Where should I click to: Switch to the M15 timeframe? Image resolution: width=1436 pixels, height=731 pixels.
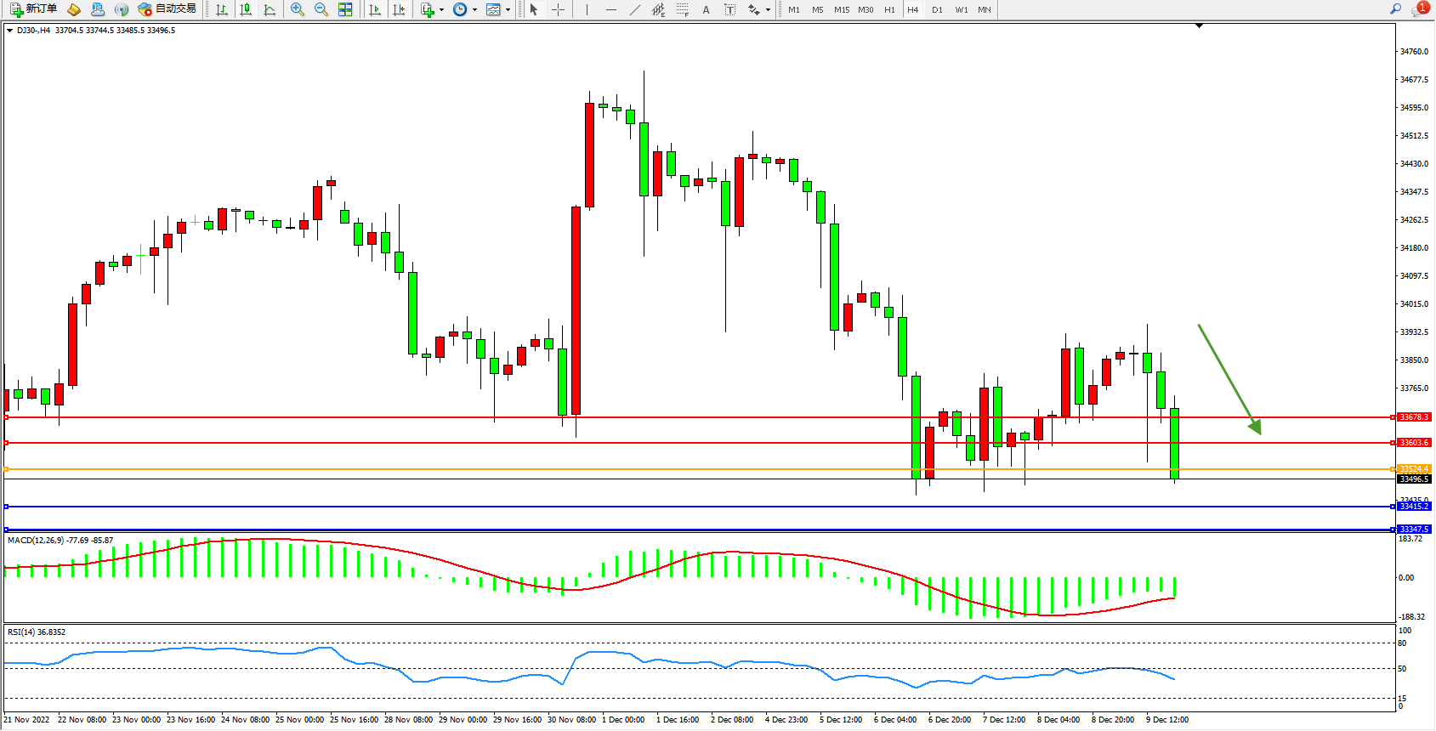coord(841,10)
